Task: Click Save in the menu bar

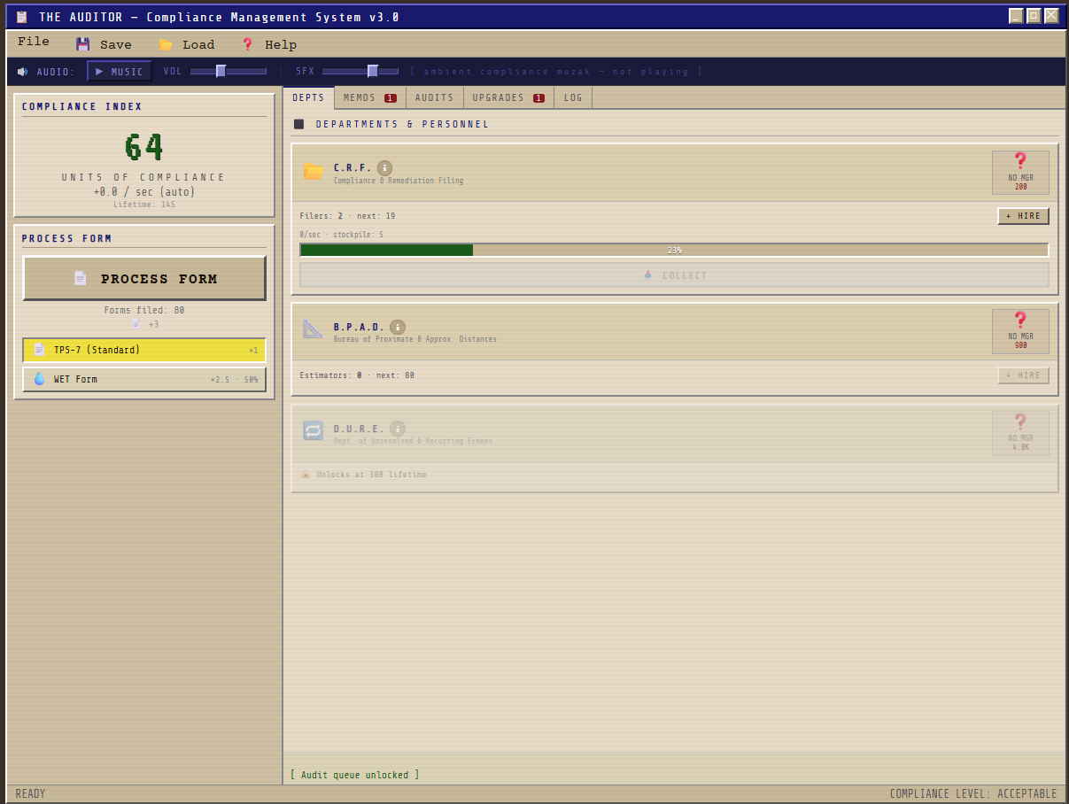Action: point(104,44)
